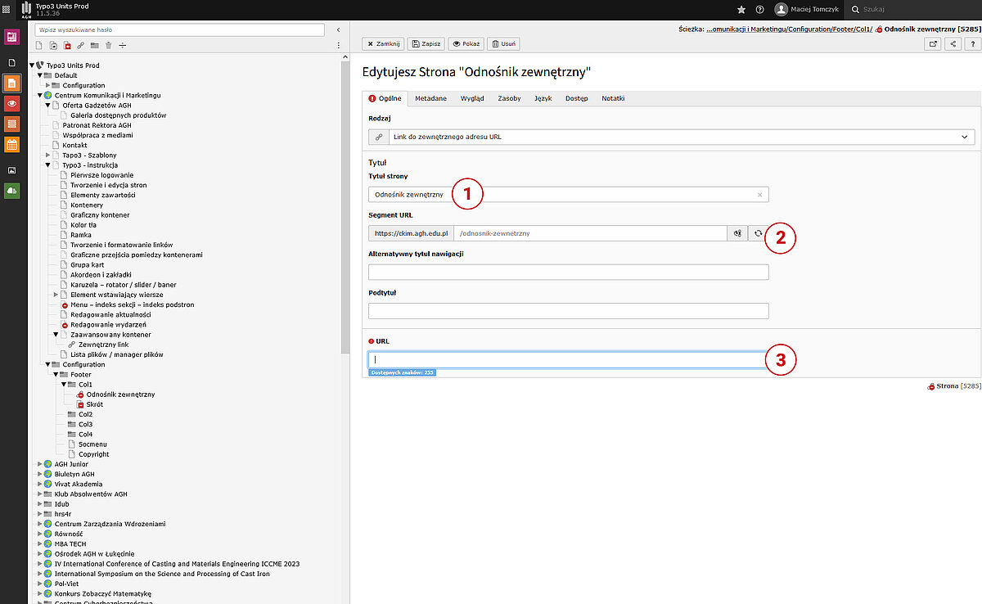982x604 pixels.
Task: Collapse the Typo3 - instrukcja node
Action: click(47, 165)
